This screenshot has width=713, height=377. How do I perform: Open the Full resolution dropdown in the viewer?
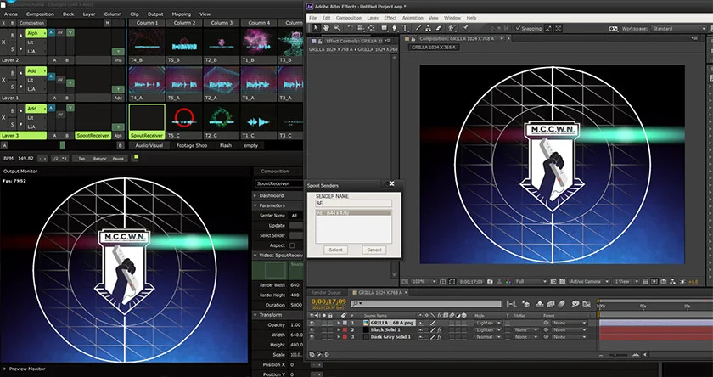pos(531,282)
